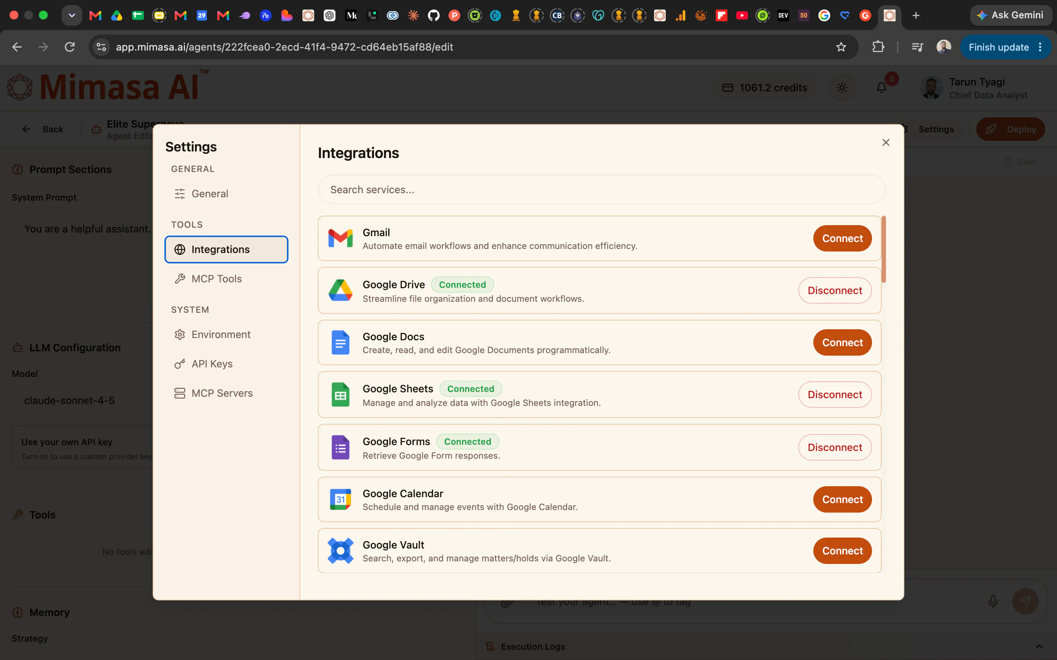The height and width of the screenshot is (660, 1057).
Task: Click the Google Calendar logo icon
Action: click(340, 499)
